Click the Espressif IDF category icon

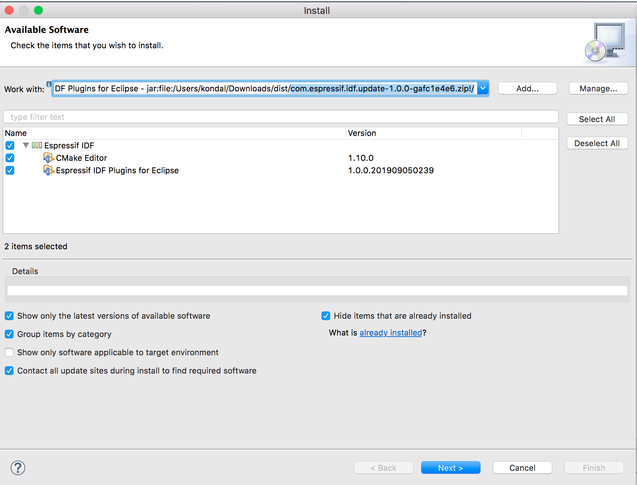tap(37, 145)
